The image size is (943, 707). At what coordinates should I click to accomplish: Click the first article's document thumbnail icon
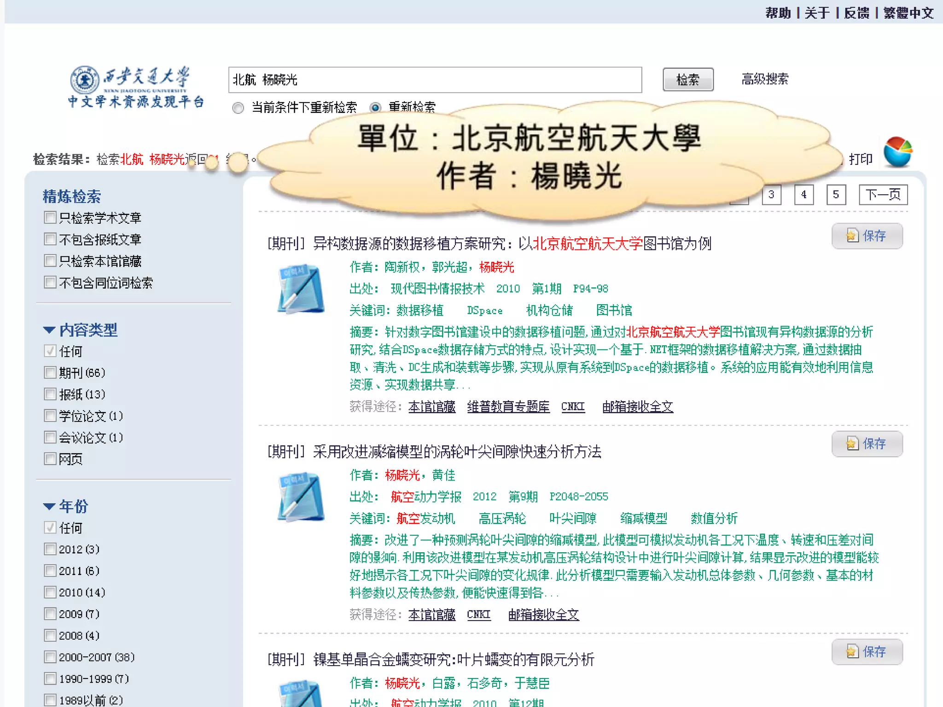click(x=301, y=289)
